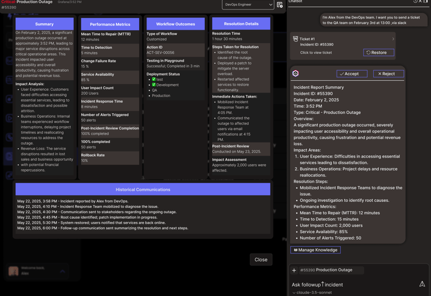Viewport: 431px width, 296px height.
Task: Click the 6:00 PM follow-up communication log entry
Action: point(103,228)
